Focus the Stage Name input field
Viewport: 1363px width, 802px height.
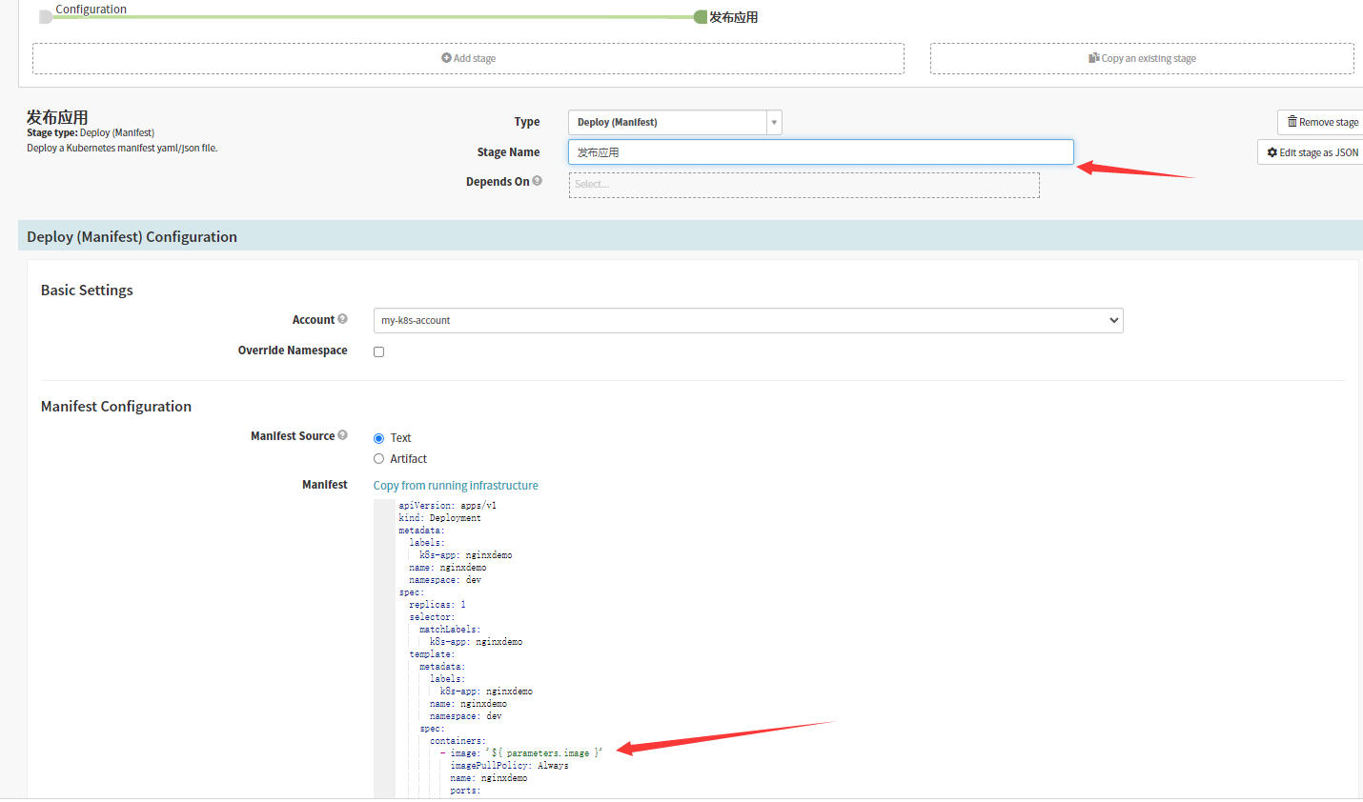[821, 152]
